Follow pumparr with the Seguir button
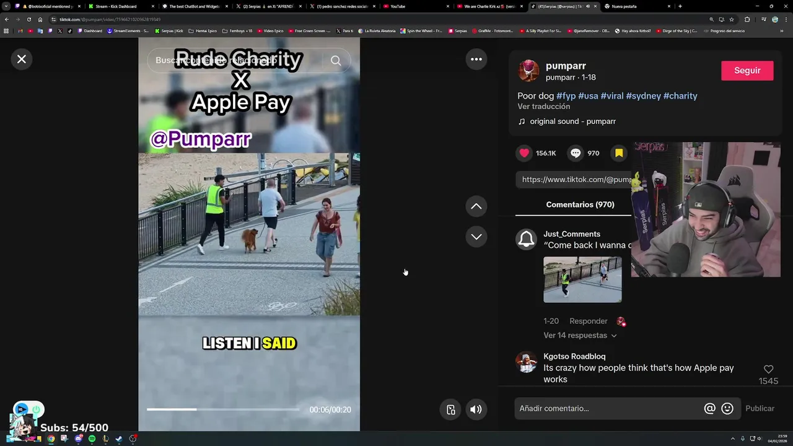This screenshot has width=793, height=446. coord(747,71)
